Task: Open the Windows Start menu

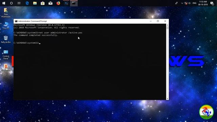Action: point(4,3)
